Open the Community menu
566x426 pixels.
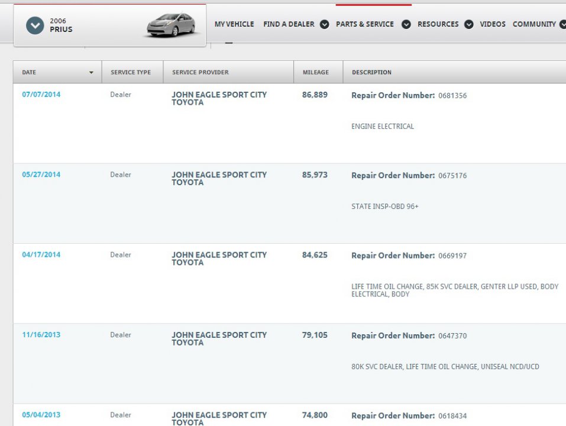tap(534, 24)
